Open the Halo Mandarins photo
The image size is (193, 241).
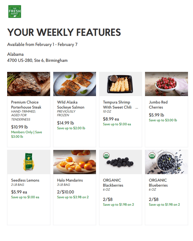pyautogui.click(x=75, y=162)
